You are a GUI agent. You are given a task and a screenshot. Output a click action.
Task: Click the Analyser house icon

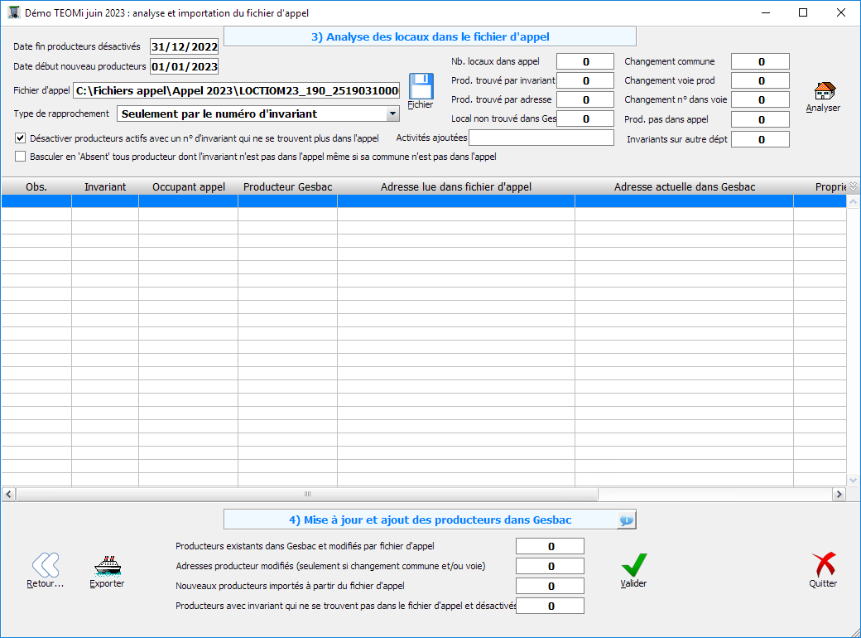tap(823, 92)
